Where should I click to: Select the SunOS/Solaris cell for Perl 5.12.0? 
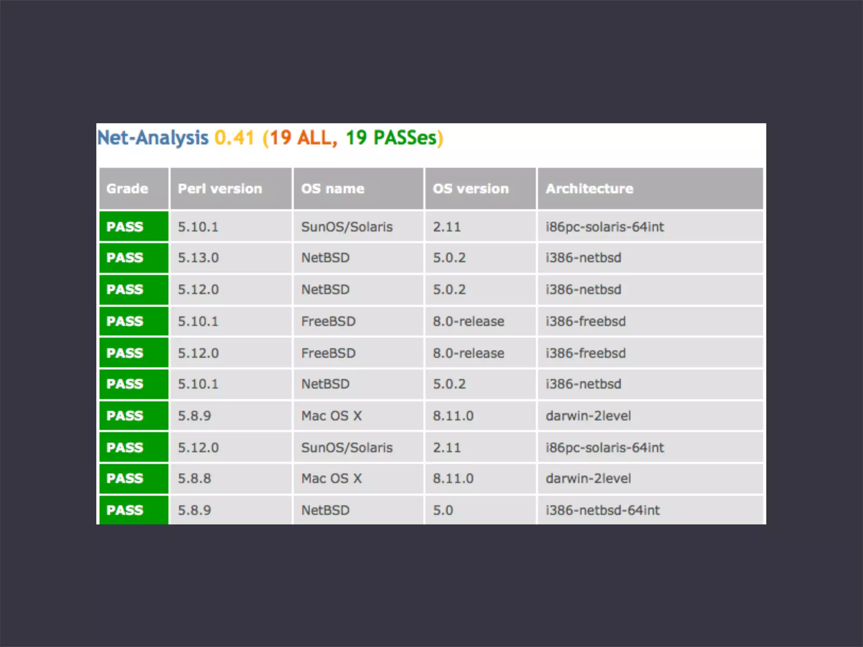[x=346, y=447]
